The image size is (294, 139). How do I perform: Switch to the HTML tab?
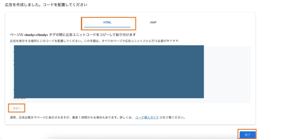(x=107, y=22)
